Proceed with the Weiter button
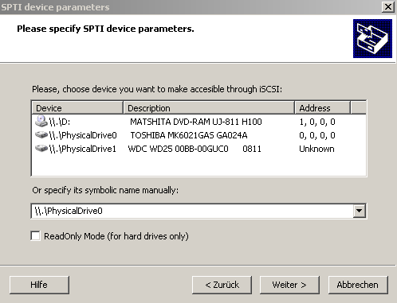This screenshot has height=303, width=397. 289,285
